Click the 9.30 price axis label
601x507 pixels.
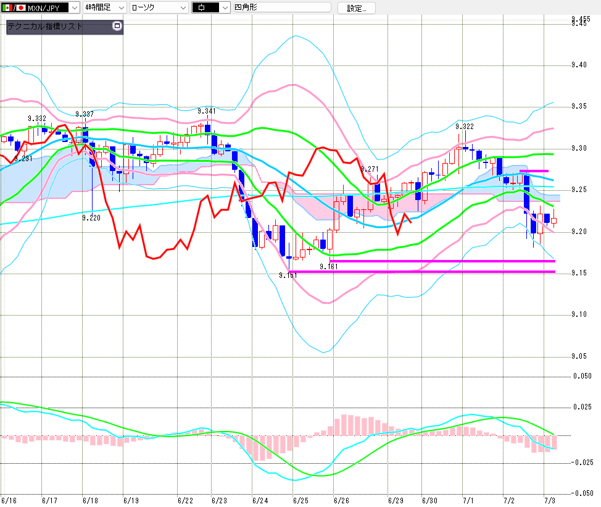click(x=579, y=148)
